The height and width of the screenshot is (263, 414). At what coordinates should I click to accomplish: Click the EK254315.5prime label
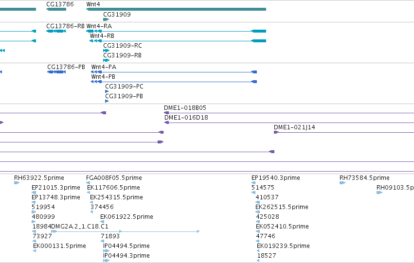click(x=116, y=197)
